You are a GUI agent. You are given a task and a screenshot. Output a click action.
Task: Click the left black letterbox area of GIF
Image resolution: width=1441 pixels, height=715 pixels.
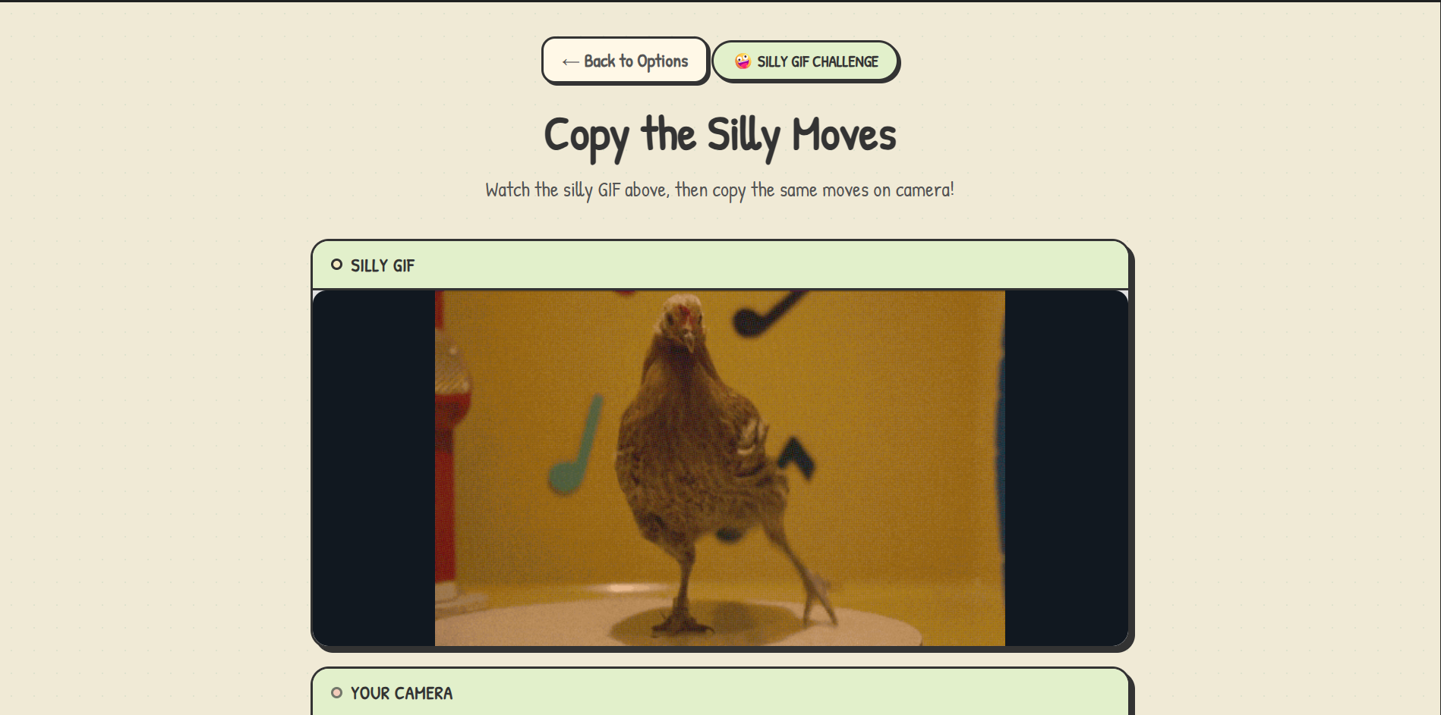374,469
